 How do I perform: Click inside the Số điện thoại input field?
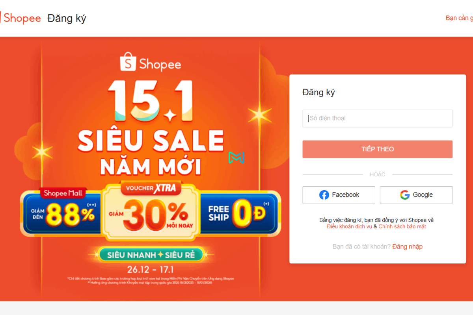point(377,118)
